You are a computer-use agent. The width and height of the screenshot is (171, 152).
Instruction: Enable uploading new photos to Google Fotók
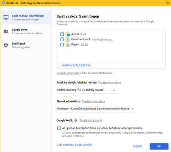point(59,128)
